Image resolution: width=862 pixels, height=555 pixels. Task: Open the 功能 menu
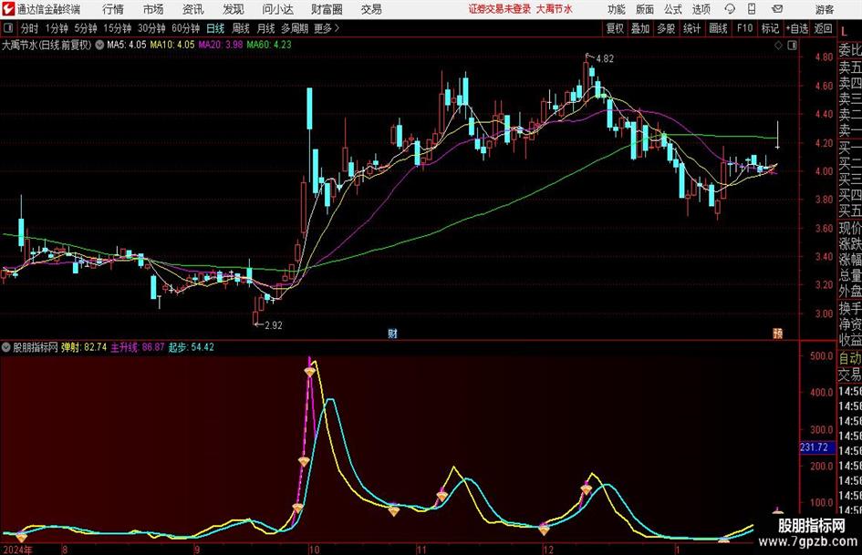617,9
